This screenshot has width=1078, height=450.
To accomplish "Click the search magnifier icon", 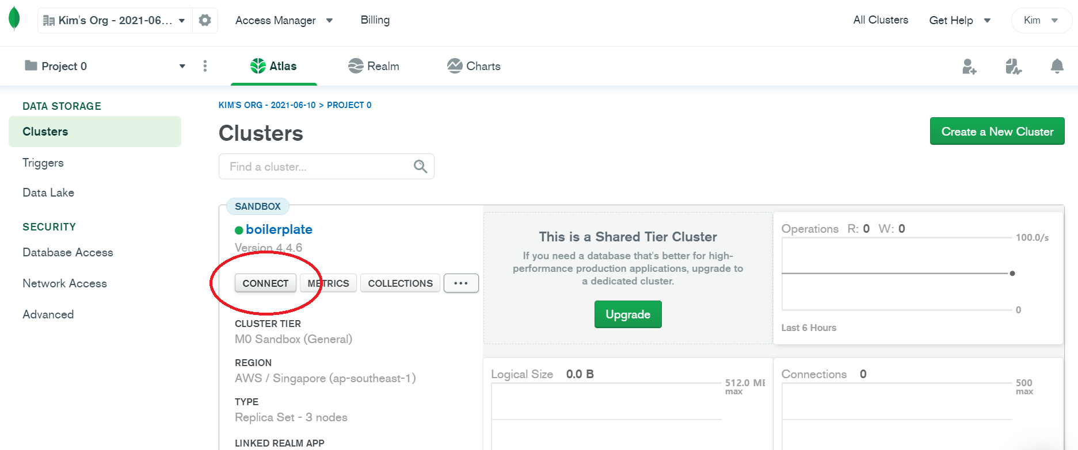I will coord(420,167).
